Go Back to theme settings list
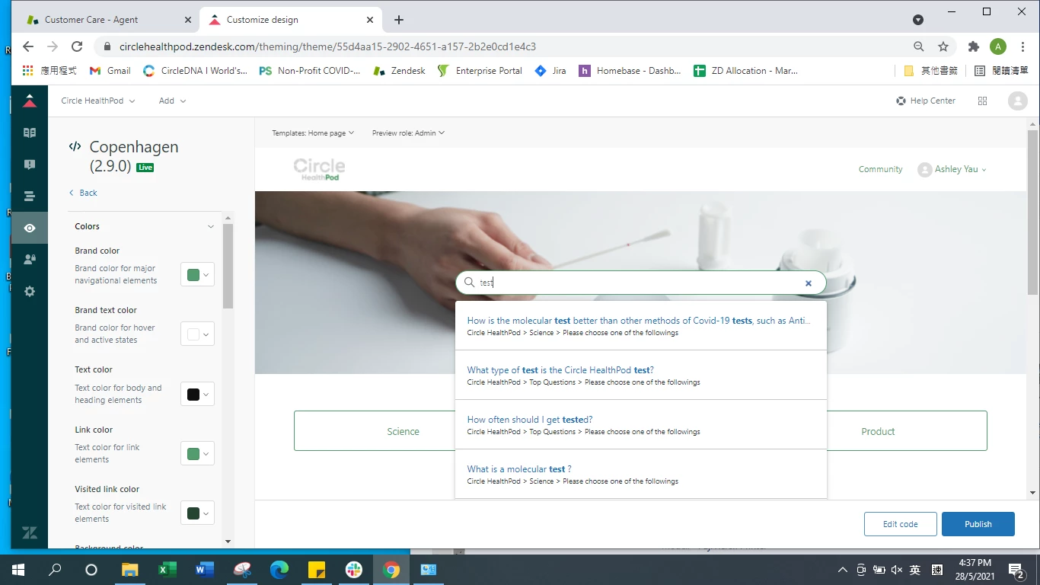This screenshot has width=1040, height=585. click(83, 193)
